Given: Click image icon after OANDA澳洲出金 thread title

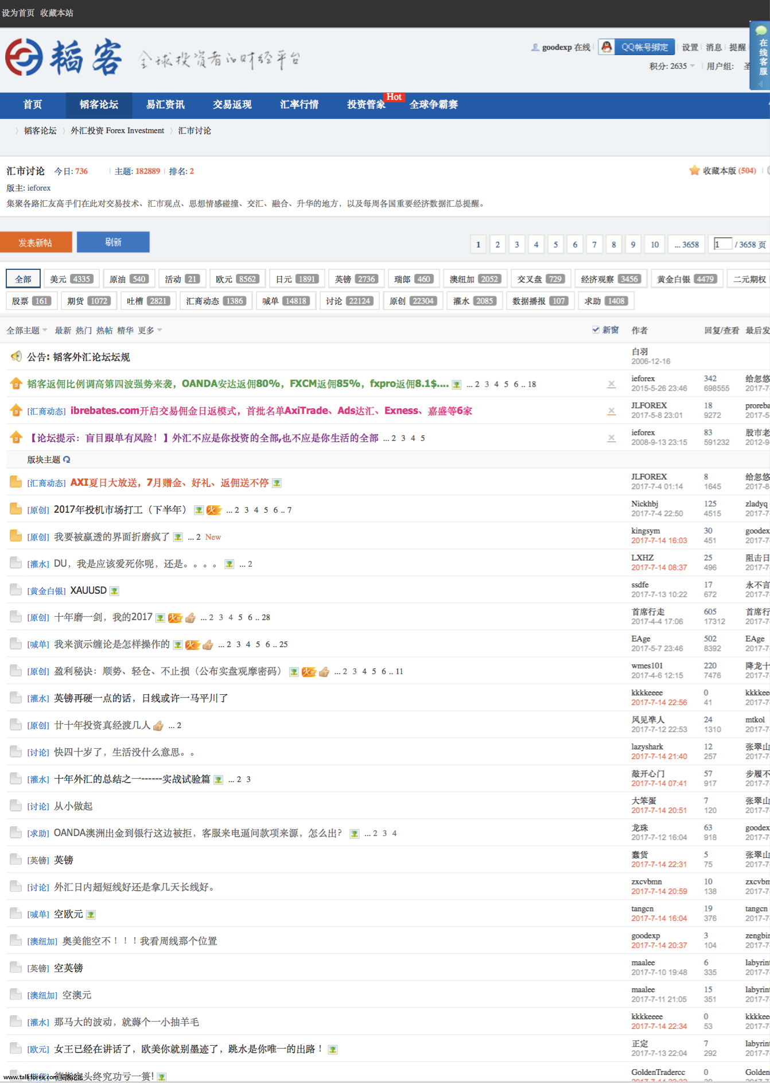Looking at the screenshot, I should [355, 834].
